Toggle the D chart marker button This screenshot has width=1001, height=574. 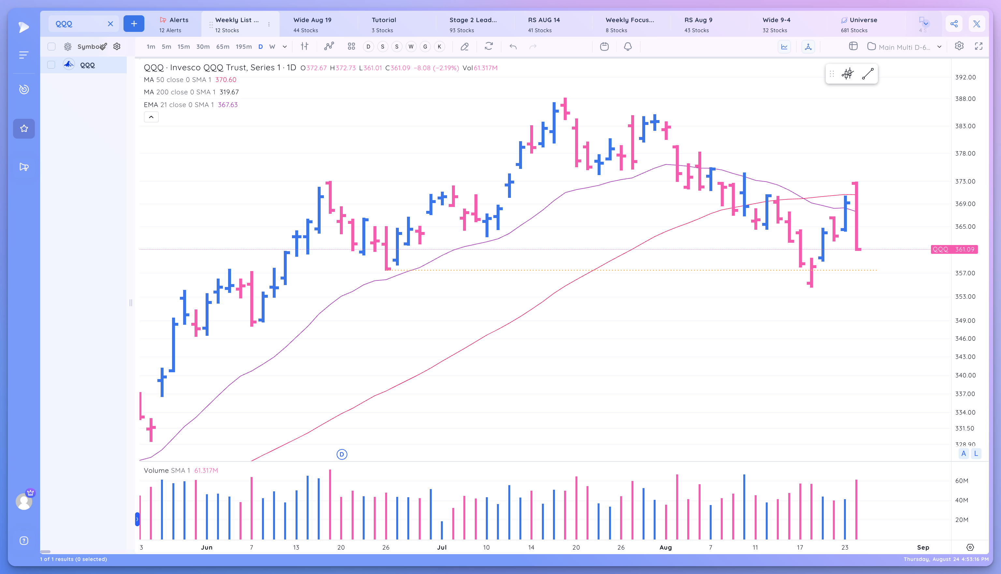[x=368, y=47]
